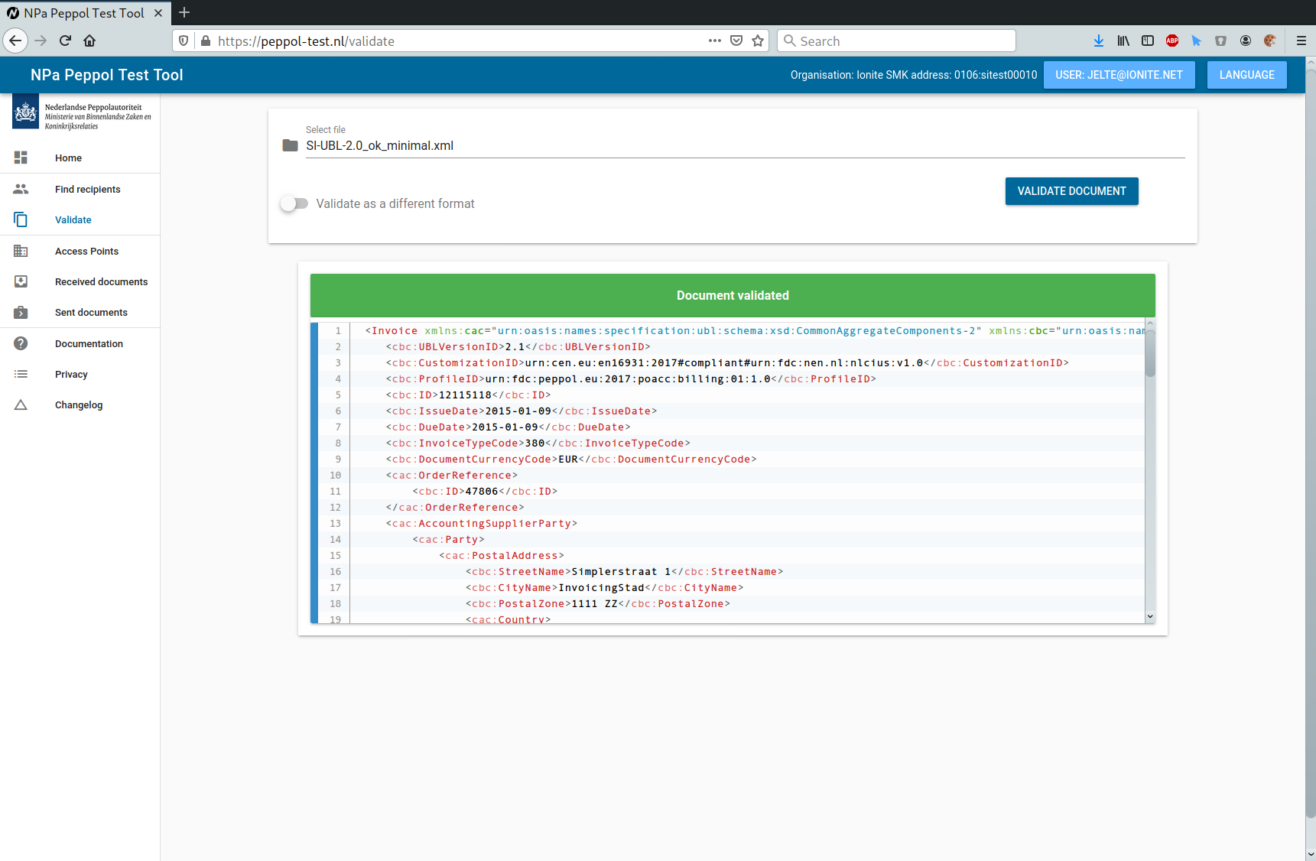Open Firefox account avatar icon
This screenshot has width=1316, height=861.
(1246, 41)
